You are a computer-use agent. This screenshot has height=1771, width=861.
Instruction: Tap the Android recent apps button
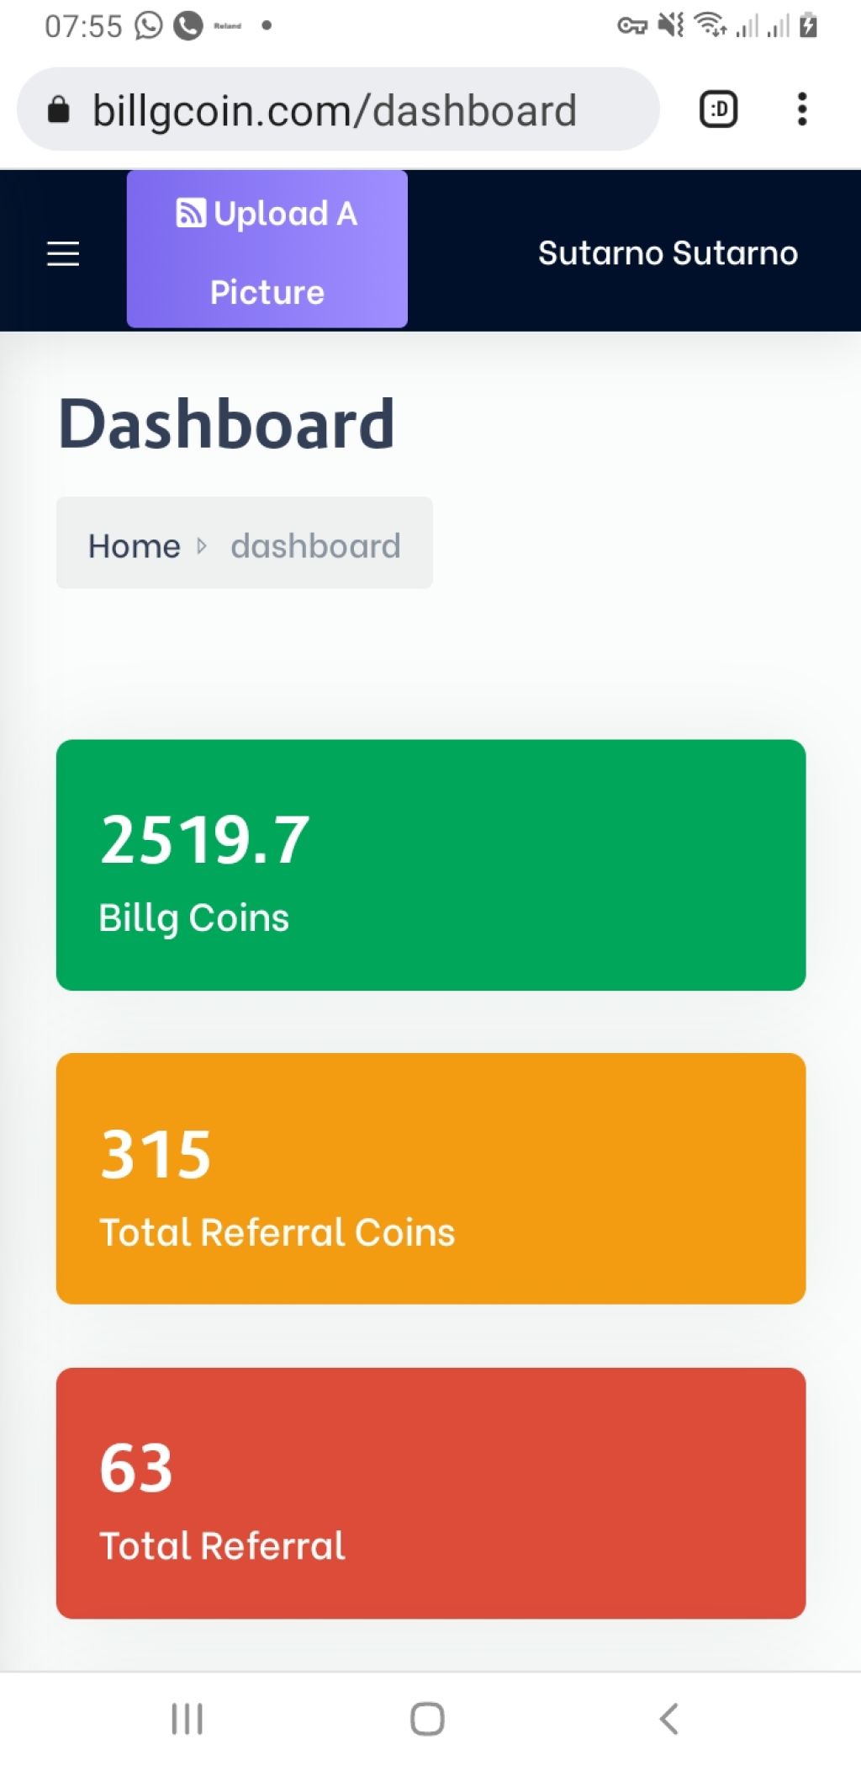187,1719
